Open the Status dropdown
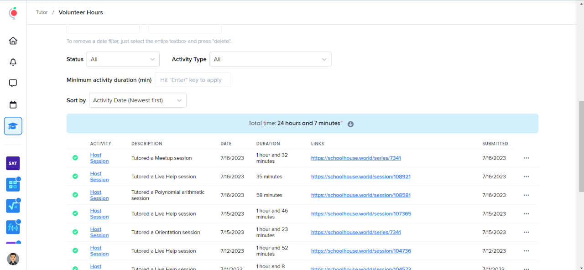This screenshot has width=584, height=270. pyautogui.click(x=123, y=59)
